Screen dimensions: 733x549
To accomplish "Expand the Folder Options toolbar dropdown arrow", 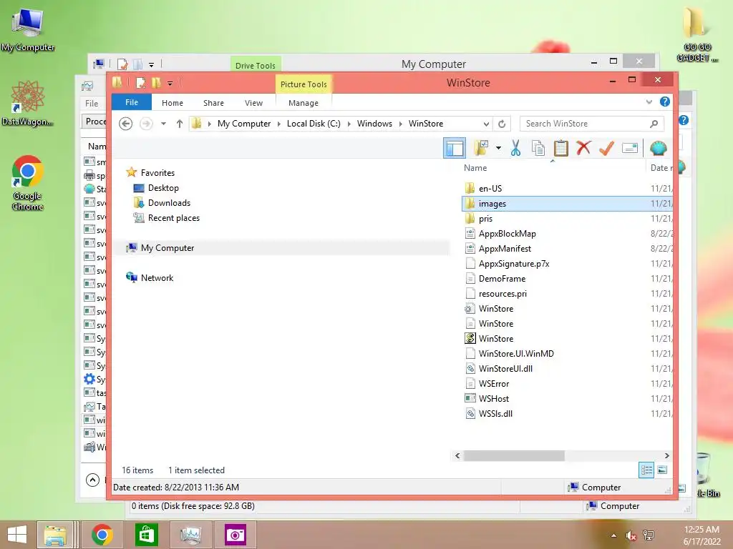I will tap(498, 148).
